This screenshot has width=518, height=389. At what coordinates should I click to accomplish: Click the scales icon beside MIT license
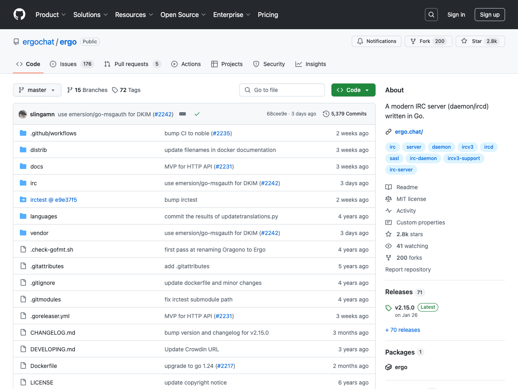click(388, 199)
